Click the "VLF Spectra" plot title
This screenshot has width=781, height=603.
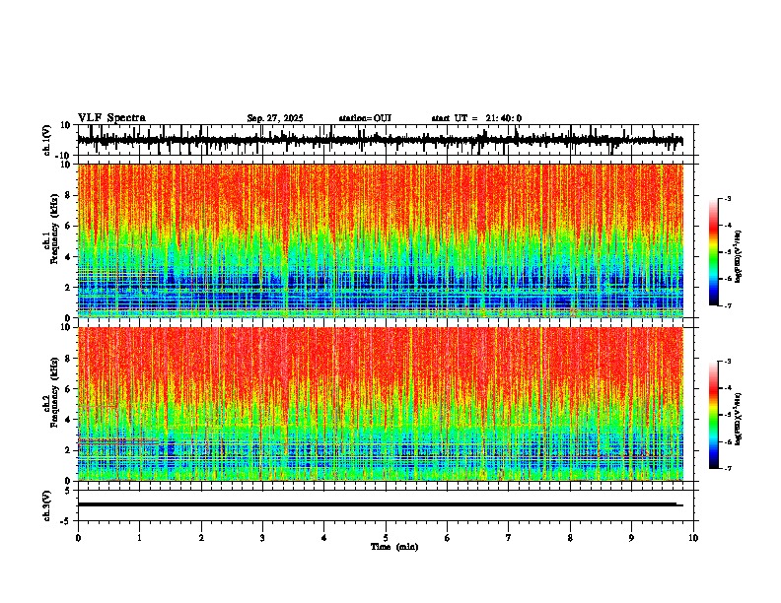[x=111, y=118]
